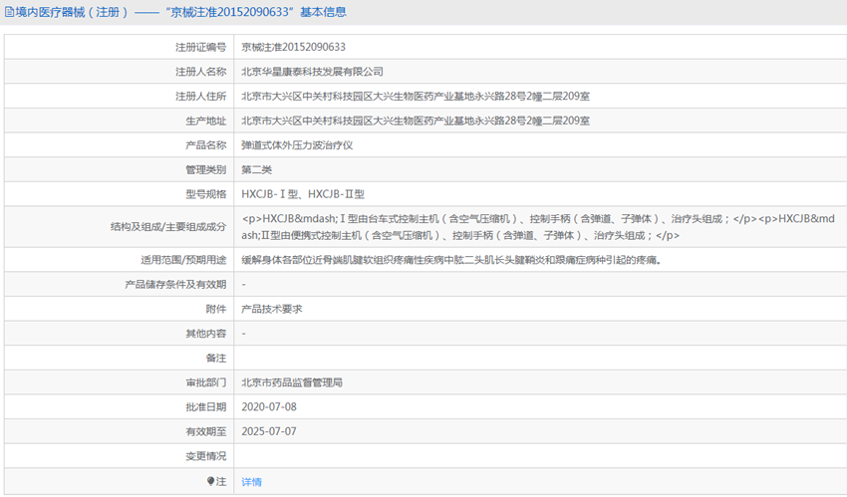Open the 详情 link
The width and height of the screenshot is (847, 497).
252,482
